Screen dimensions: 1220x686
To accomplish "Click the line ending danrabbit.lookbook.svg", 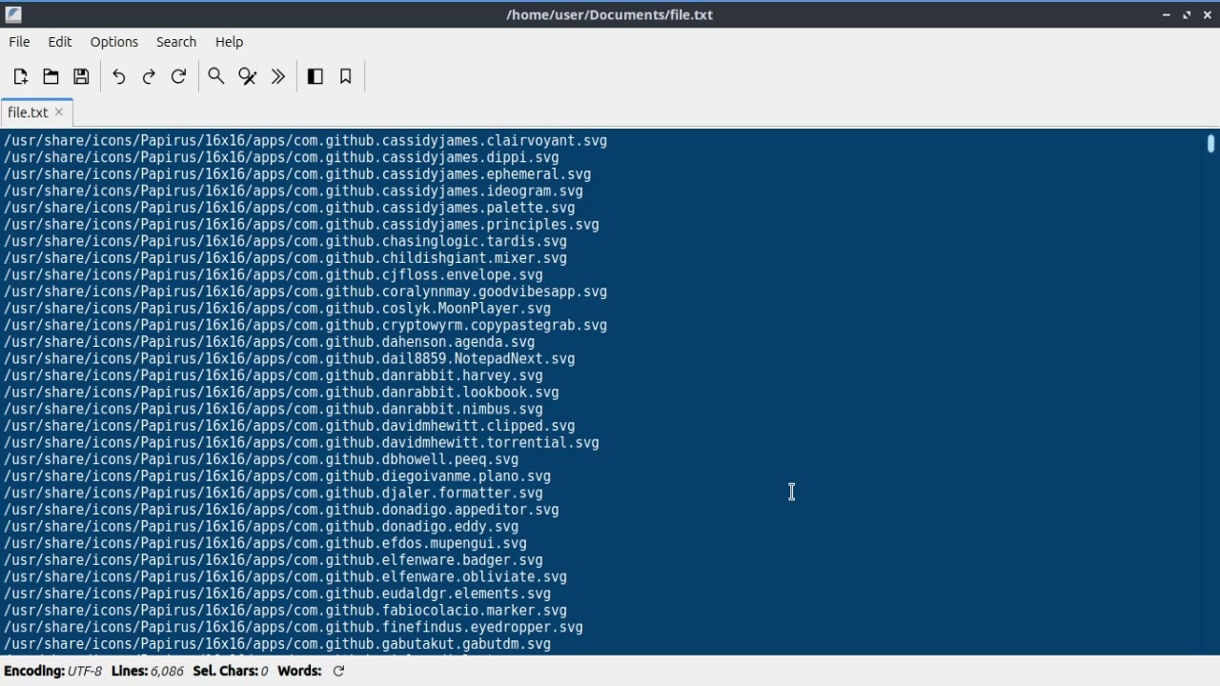I will [x=281, y=393].
